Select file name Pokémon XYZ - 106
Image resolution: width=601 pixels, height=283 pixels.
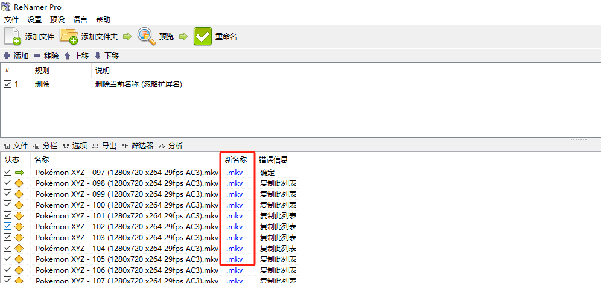point(127,270)
